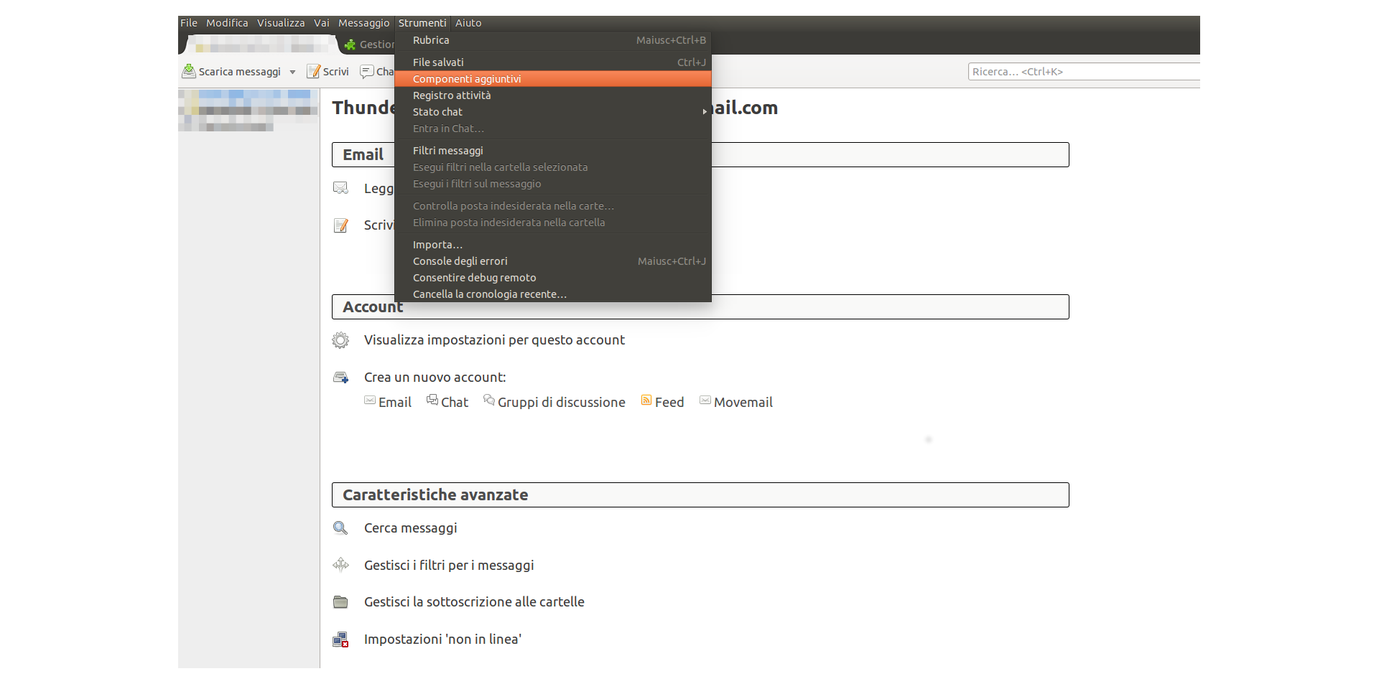Open the Visualizza menu
1379x684 pixels.
pyautogui.click(x=281, y=23)
